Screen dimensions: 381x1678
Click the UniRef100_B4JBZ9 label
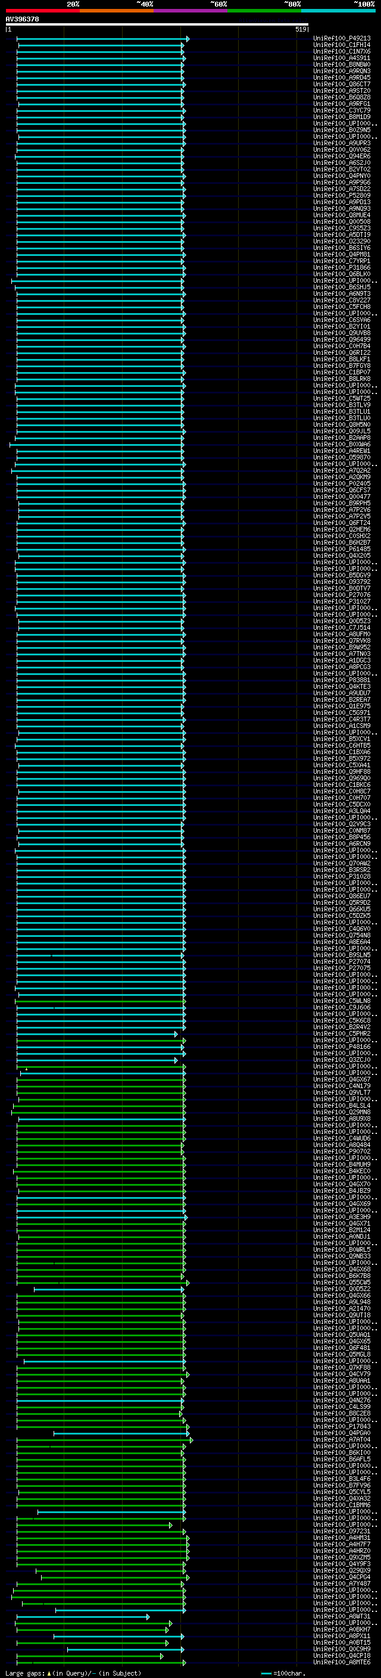click(x=342, y=1190)
